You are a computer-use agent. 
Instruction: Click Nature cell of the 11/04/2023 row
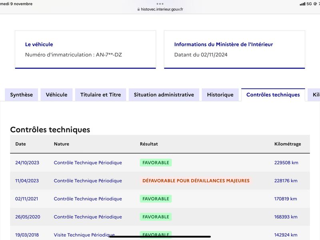pyautogui.click(x=88, y=181)
